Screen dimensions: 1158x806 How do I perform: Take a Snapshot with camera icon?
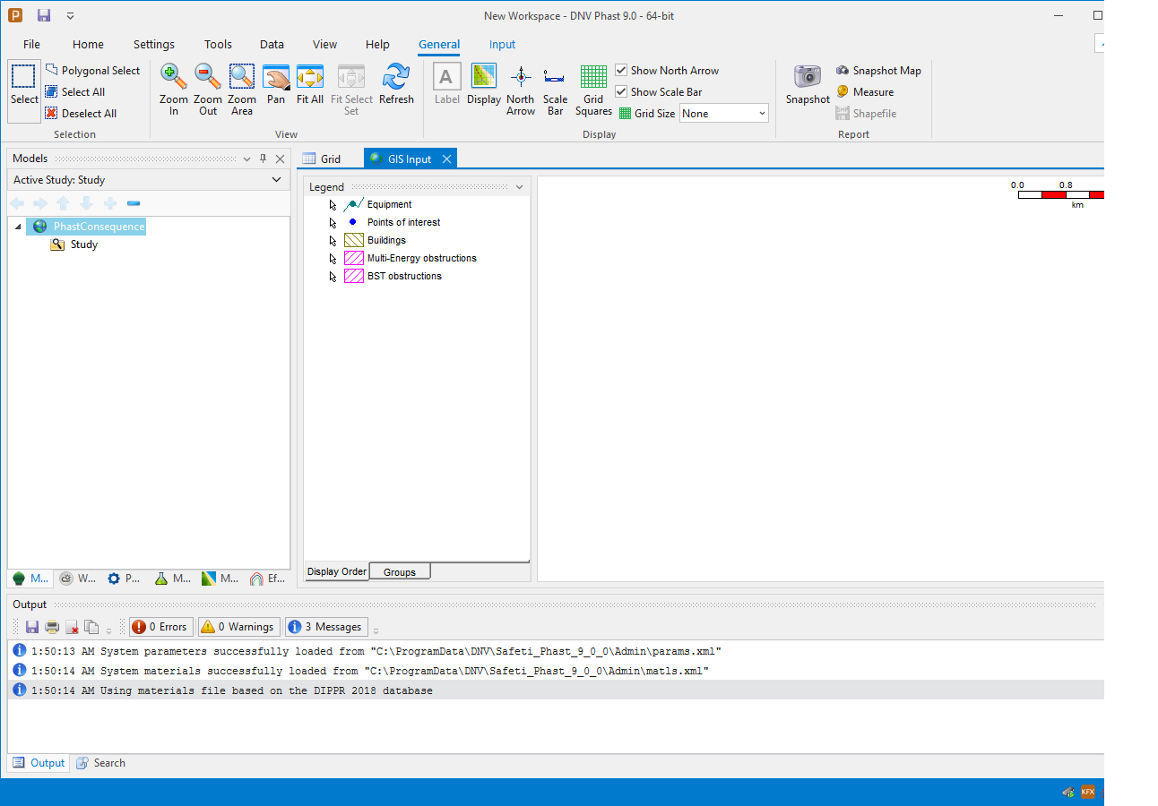(x=808, y=85)
